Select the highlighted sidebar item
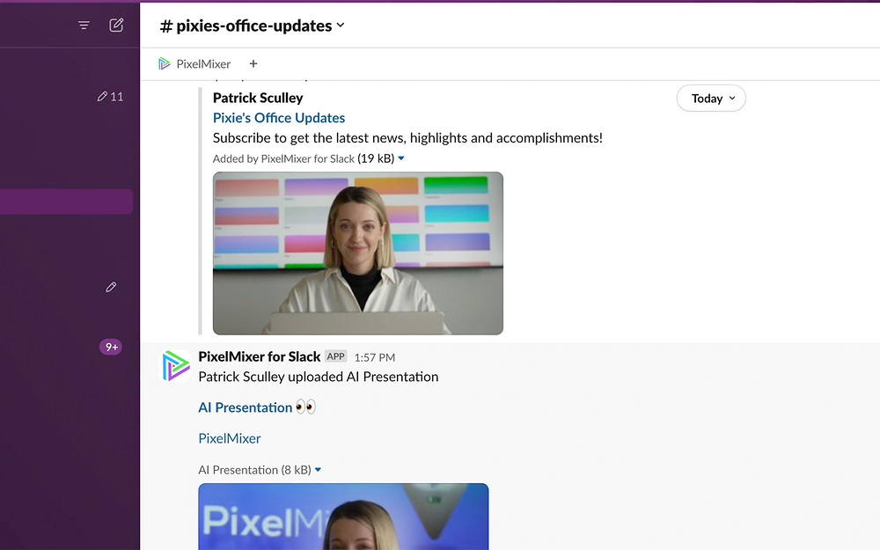 66,202
